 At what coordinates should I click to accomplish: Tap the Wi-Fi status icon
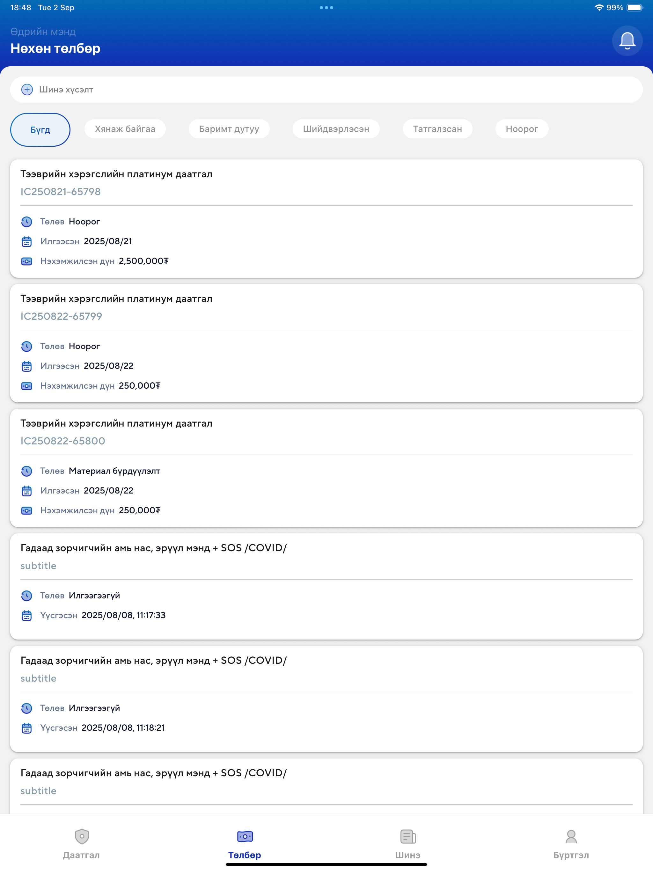pyautogui.click(x=599, y=7)
